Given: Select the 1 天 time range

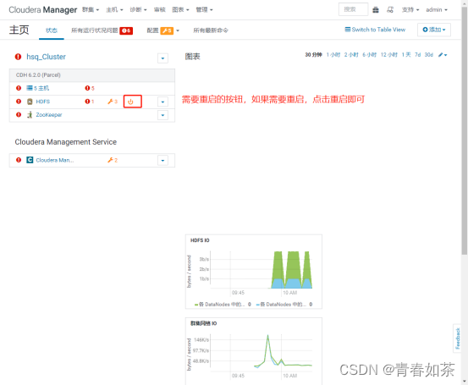Looking at the screenshot, I should click(x=406, y=55).
